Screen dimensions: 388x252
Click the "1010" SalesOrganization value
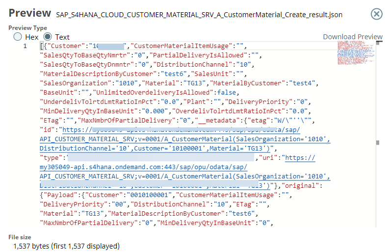127,83
